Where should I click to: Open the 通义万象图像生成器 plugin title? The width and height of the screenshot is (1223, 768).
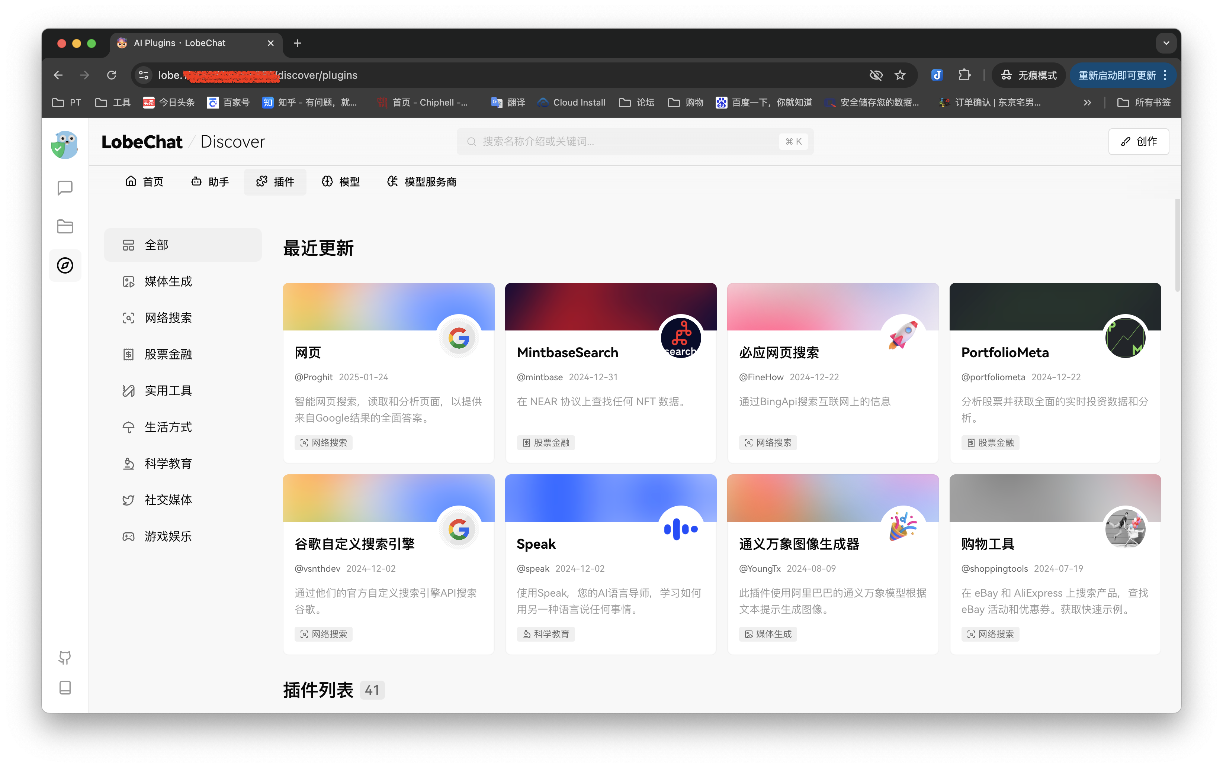pyautogui.click(x=799, y=544)
